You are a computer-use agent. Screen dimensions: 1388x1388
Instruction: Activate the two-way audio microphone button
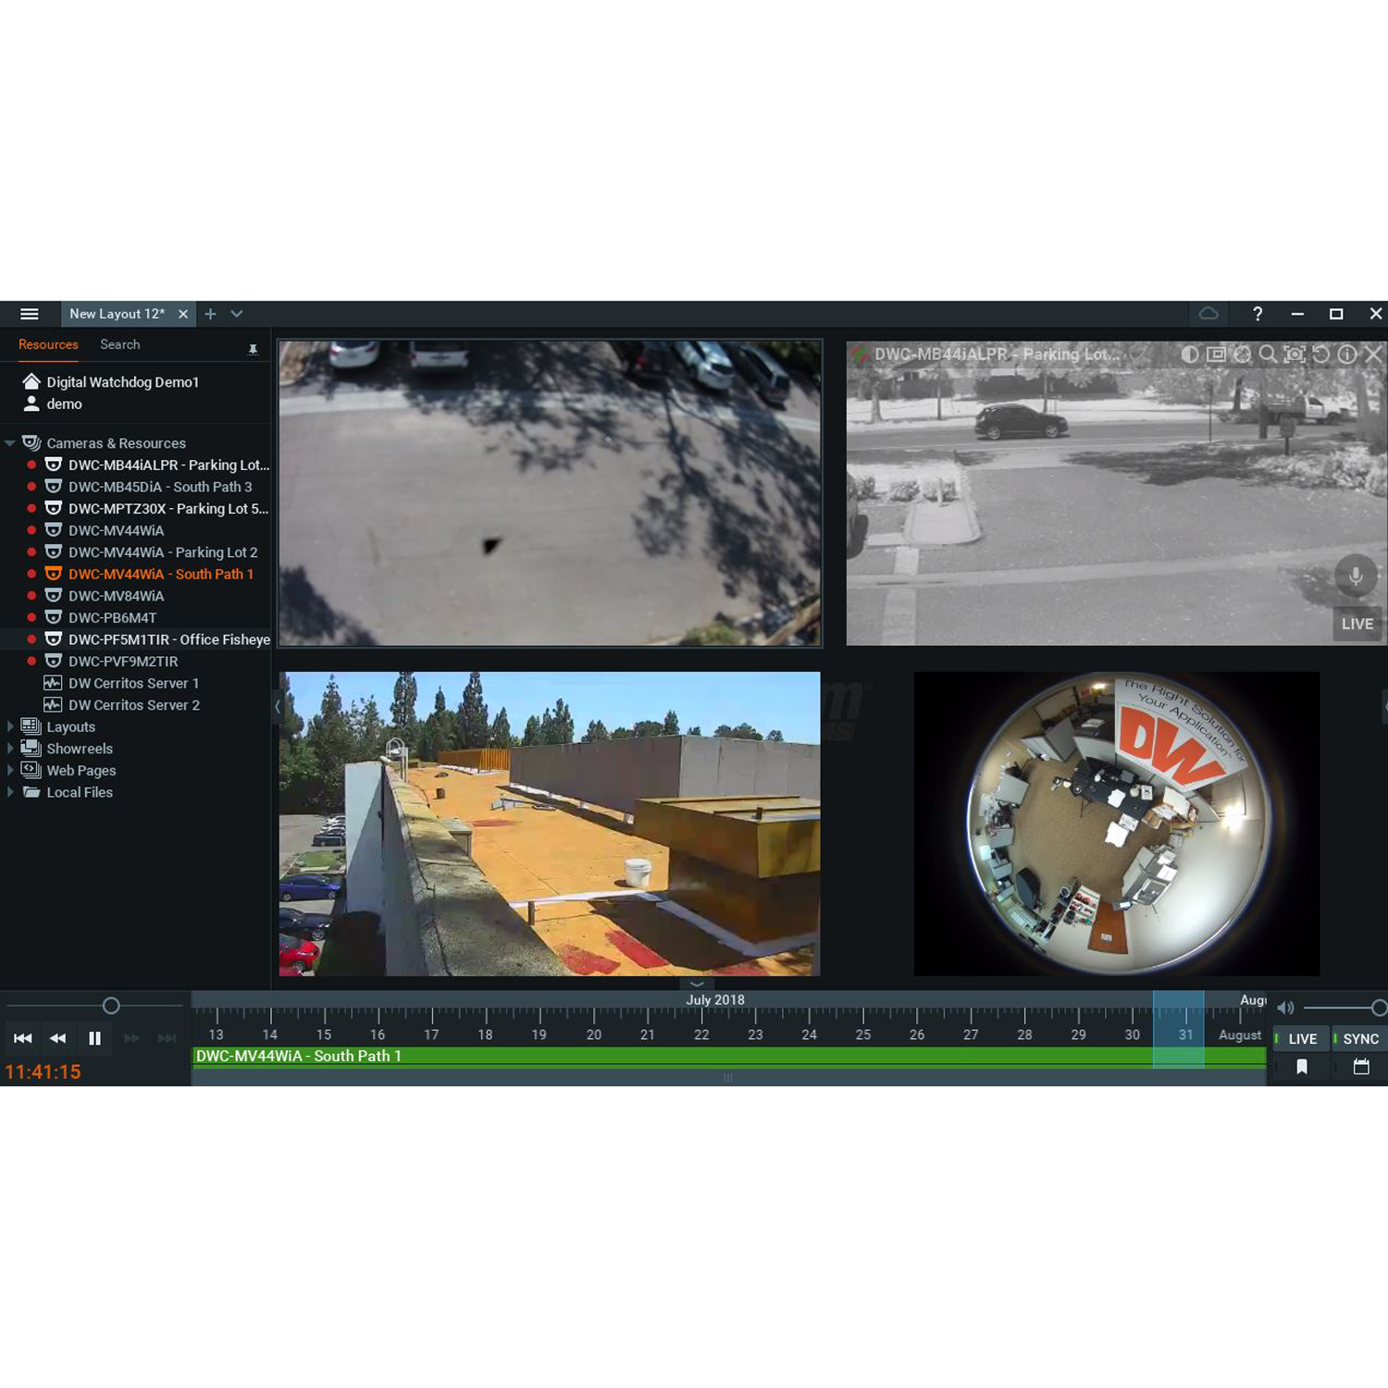pos(1356,576)
